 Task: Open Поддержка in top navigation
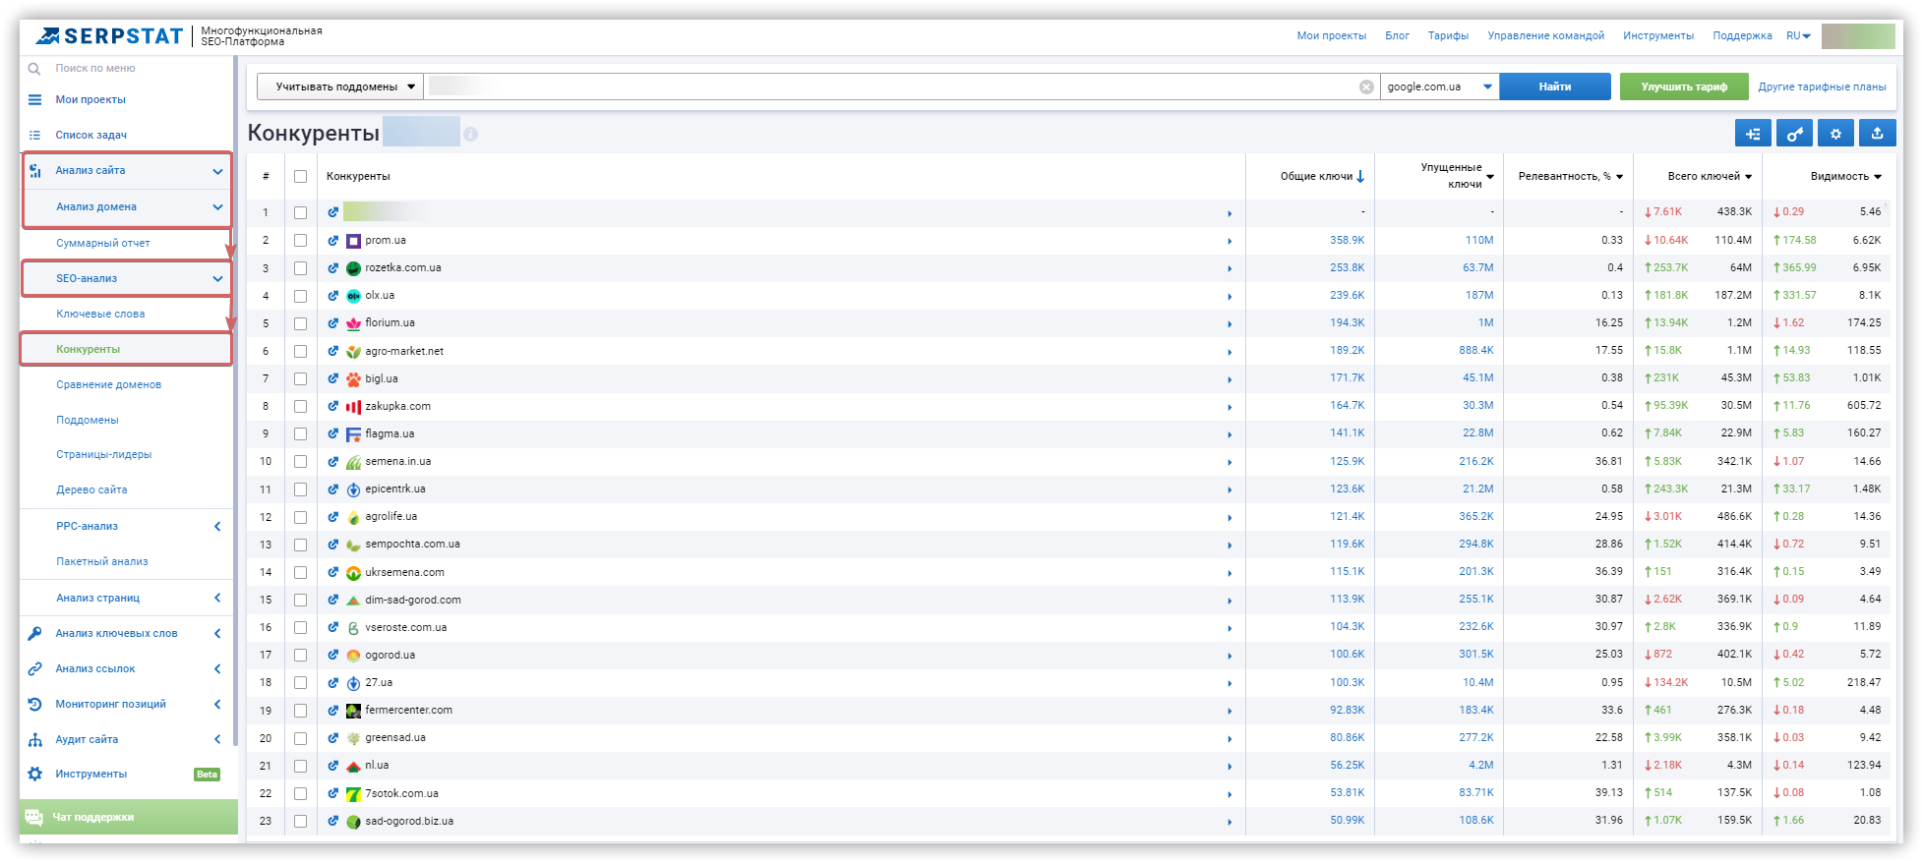[1742, 35]
